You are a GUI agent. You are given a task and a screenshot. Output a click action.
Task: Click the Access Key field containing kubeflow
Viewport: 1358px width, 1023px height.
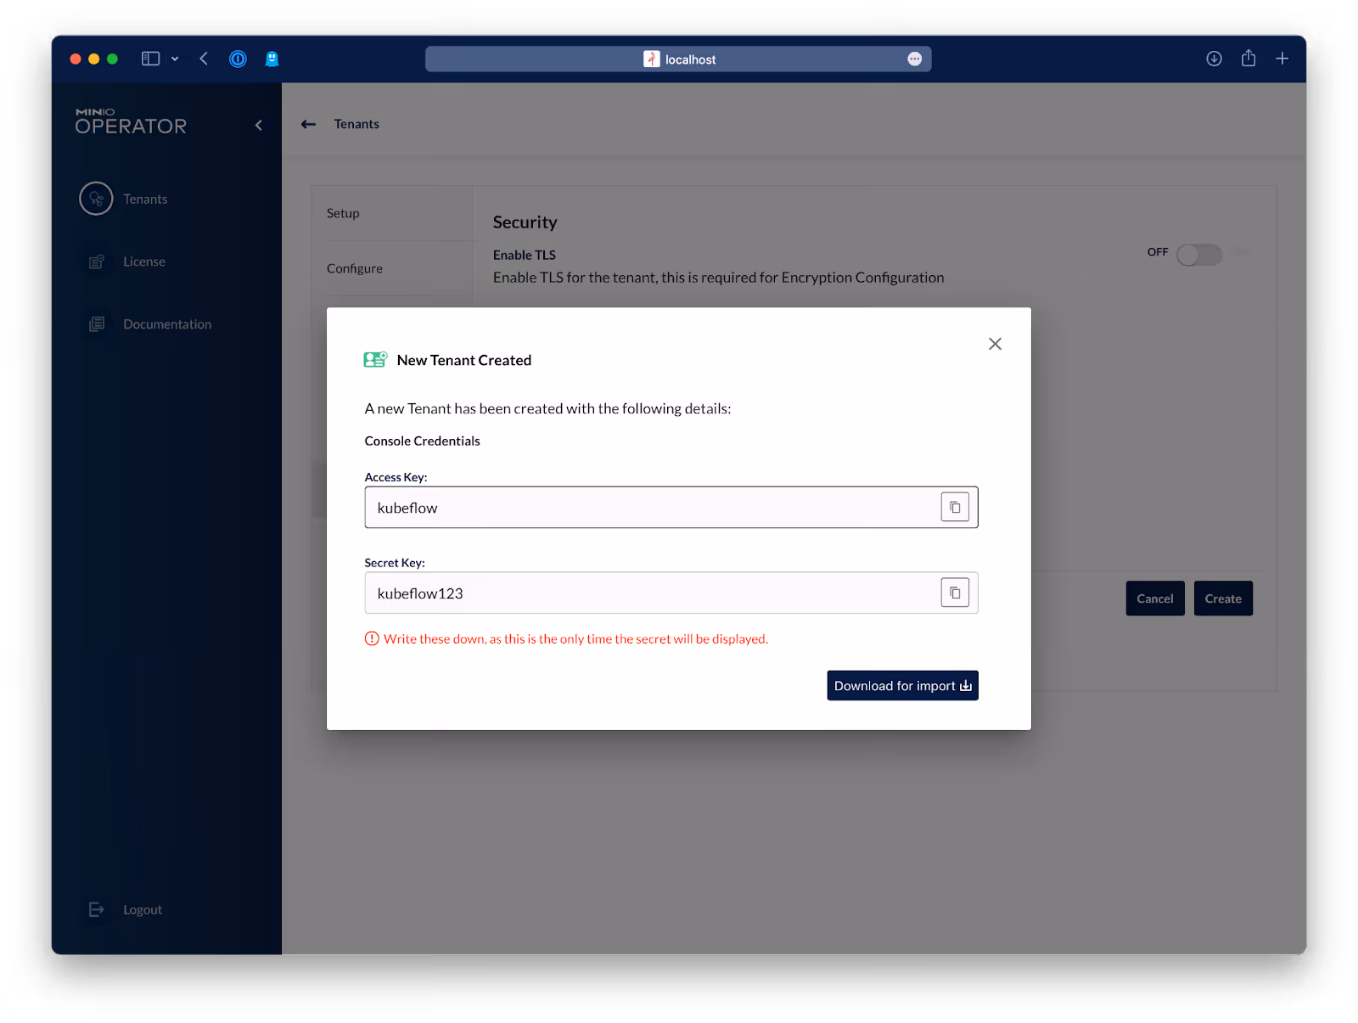tap(671, 507)
